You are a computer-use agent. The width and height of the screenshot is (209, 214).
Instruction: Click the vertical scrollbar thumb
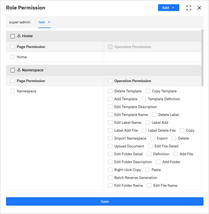[202, 58]
